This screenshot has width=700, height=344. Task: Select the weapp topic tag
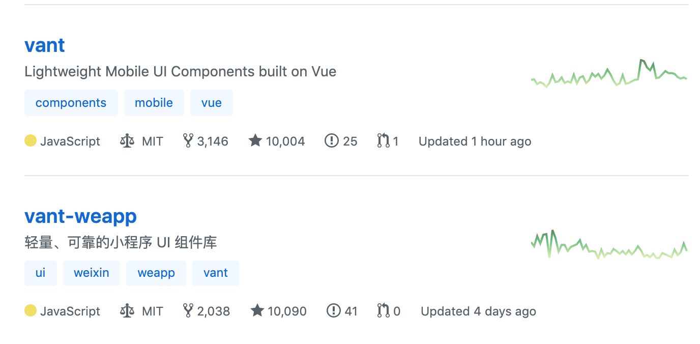156,273
